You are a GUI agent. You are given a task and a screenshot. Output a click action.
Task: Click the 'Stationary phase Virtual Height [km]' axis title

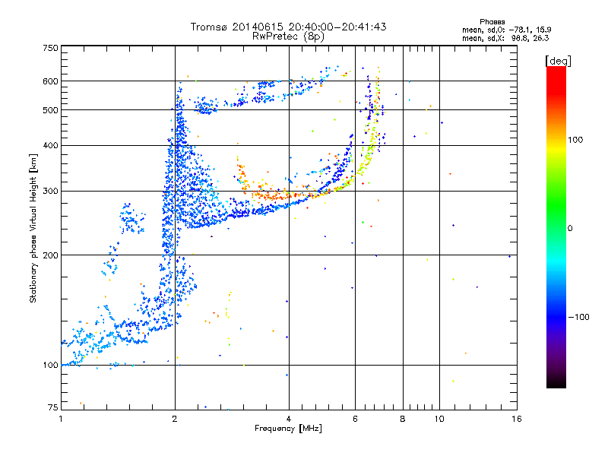pyautogui.click(x=33, y=228)
